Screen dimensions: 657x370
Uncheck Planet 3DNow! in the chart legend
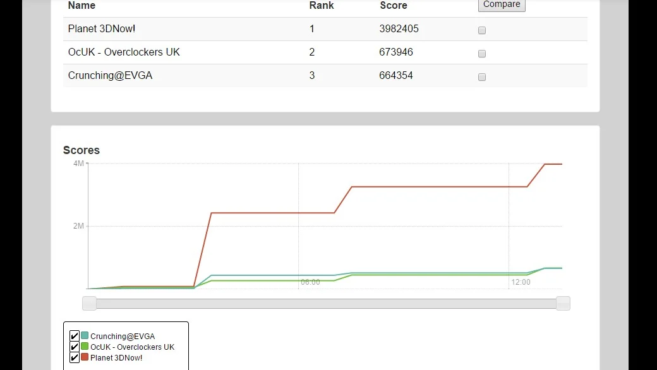pos(74,357)
